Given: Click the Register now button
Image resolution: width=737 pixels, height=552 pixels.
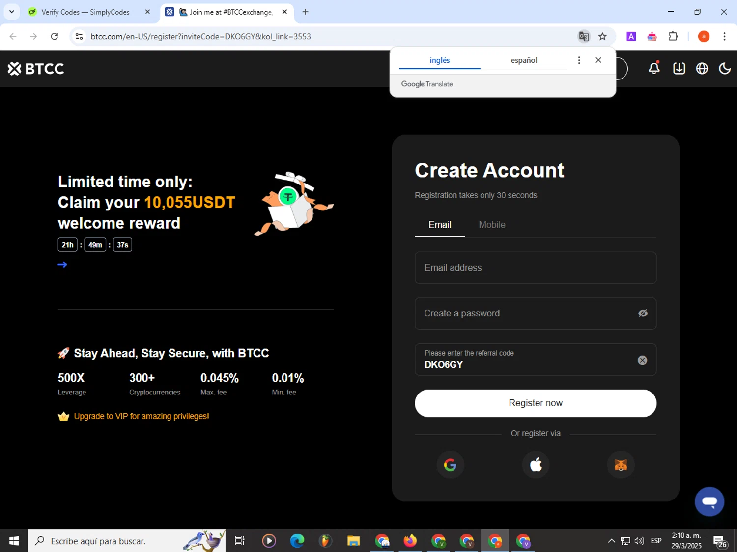Looking at the screenshot, I should [x=536, y=403].
